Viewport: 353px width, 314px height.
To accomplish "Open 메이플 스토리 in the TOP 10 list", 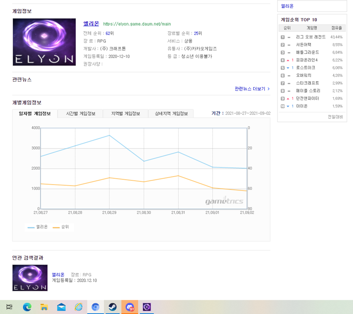I will tap(308, 91).
